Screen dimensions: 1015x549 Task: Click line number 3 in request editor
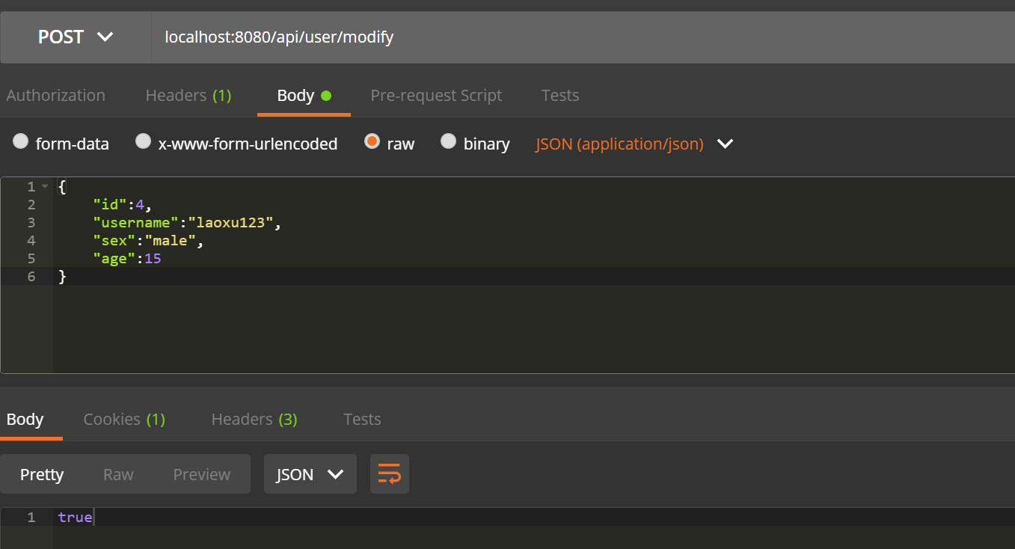point(31,223)
